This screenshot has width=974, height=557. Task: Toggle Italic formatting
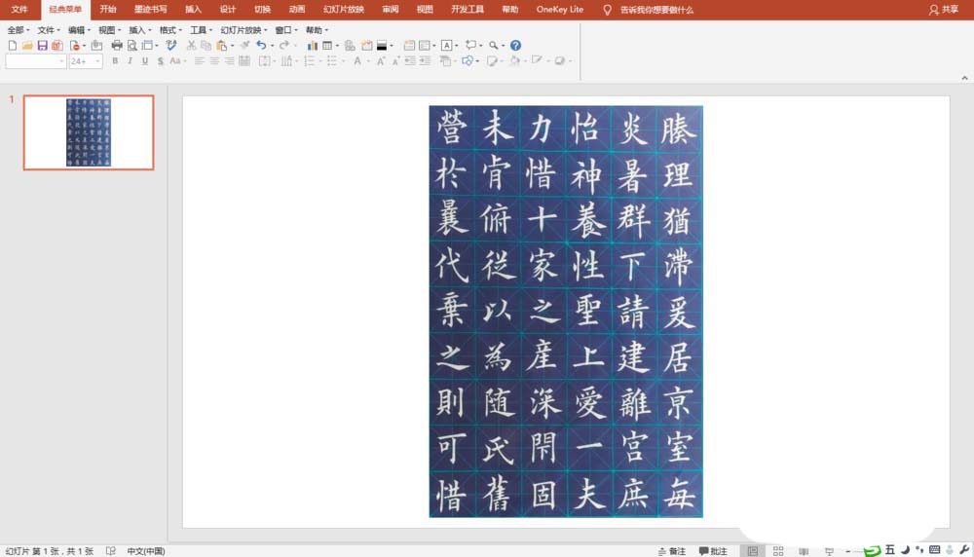click(x=130, y=60)
